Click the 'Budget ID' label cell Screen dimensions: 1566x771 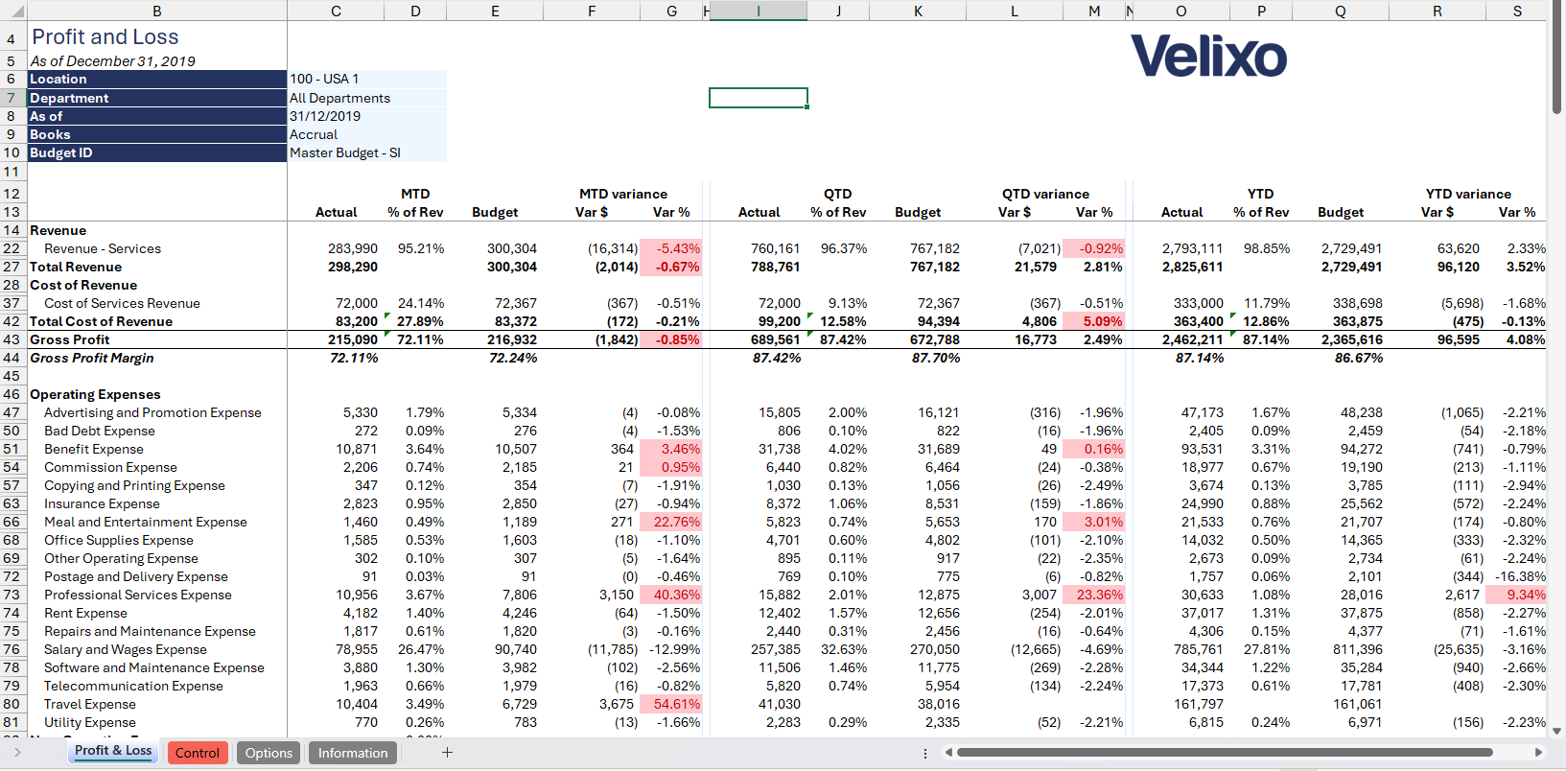tap(157, 152)
